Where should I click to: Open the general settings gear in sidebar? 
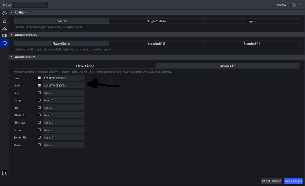4,13
